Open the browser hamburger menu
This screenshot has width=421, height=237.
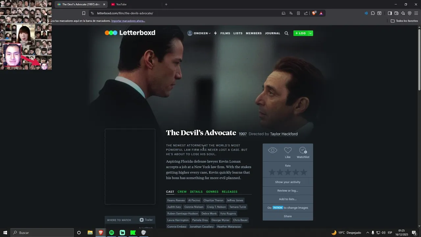click(x=416, y=13)
